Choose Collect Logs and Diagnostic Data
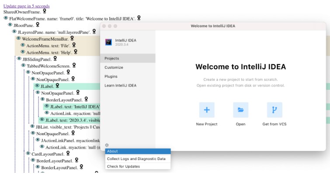This screenshot has width=330, height=174. pyautogui.click(x=138, y=159)
